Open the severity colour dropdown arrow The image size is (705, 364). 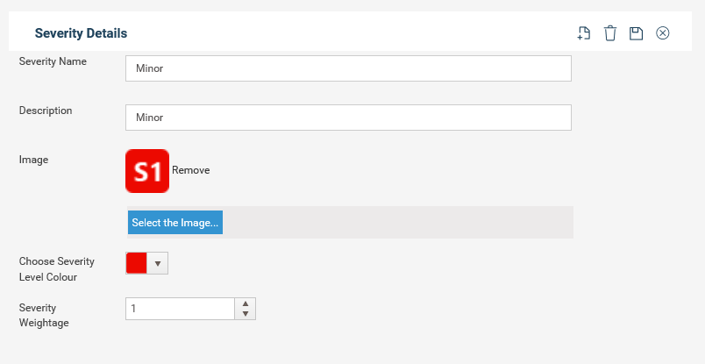(x=158, y=264)
